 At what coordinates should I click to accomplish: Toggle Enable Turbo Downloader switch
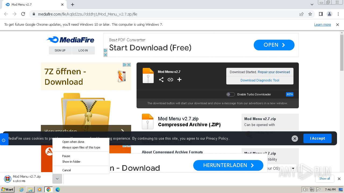pyautogui.click(x=231, y=94)
